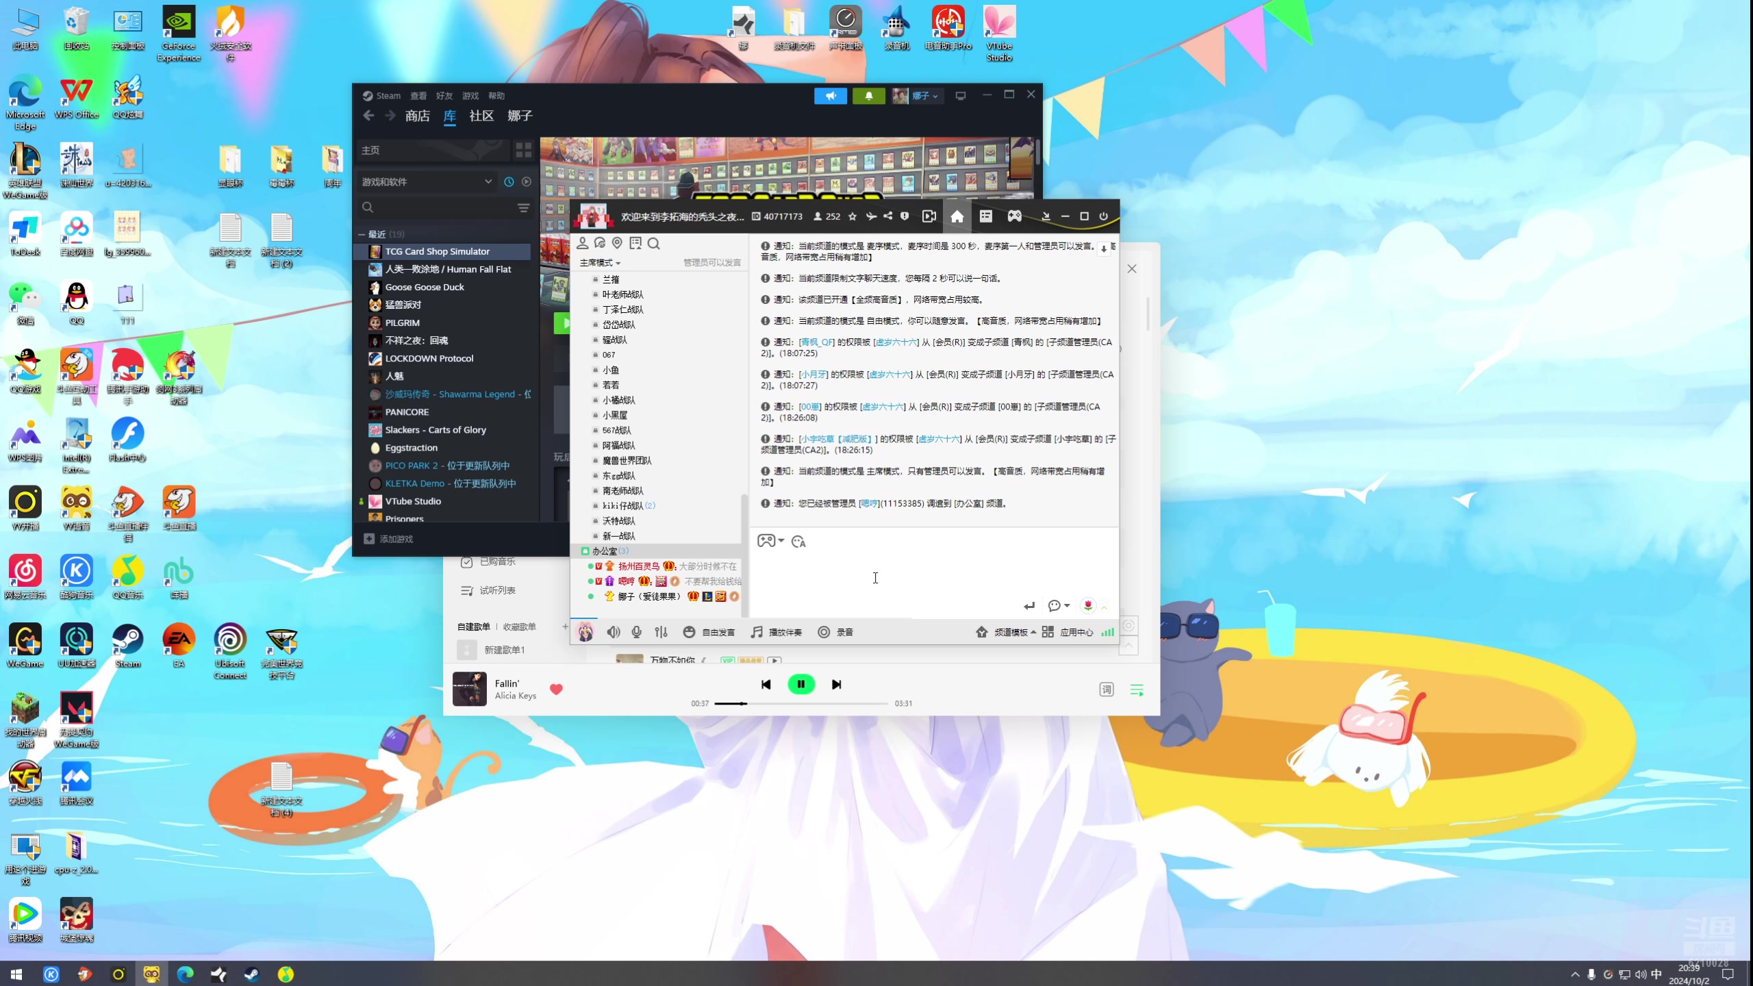This screenshot has width=1753, height=986.
Task: Click the favorite star in YY header
Action: pos(853,216)
